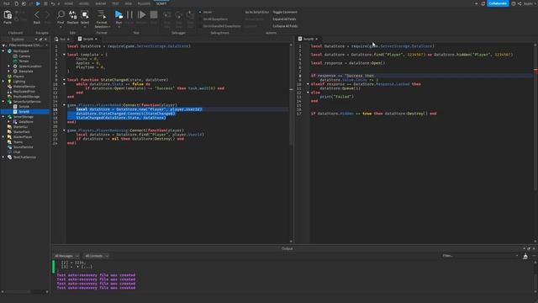Click Toggle Comment action

pyautogui.click(x=285, y=12)
